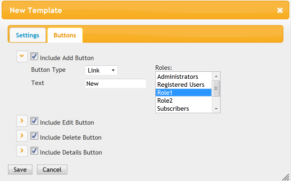Click the Include Delete Button label
This screenshot has height=181, width=291.
(x=71, y=138)
